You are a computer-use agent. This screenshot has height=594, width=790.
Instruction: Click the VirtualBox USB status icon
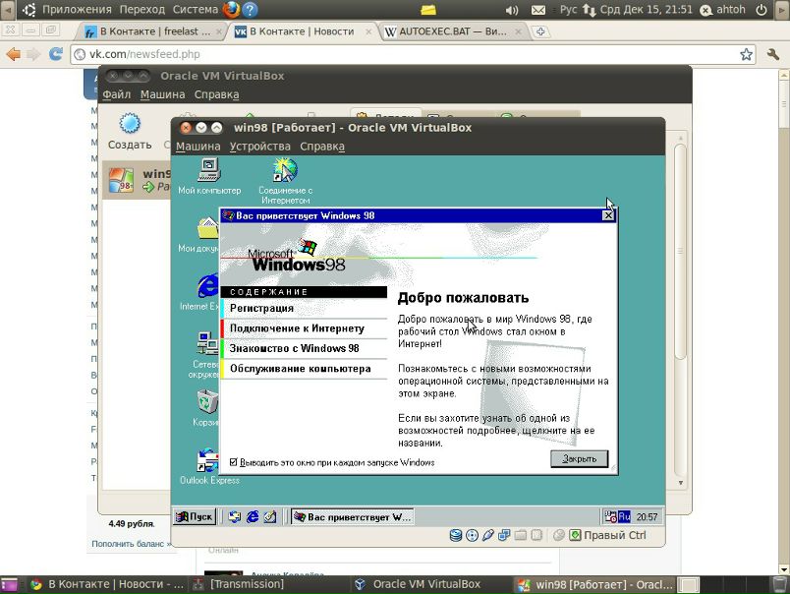[x=488, y=535]
